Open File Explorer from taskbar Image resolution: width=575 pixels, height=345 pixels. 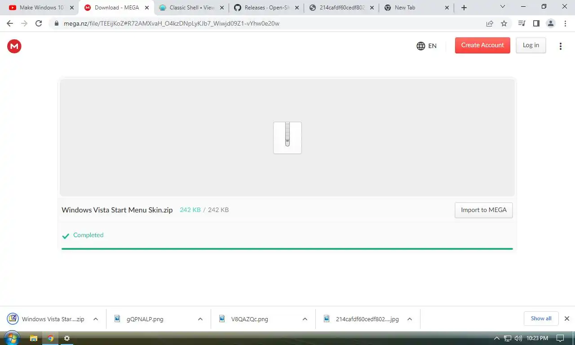pos(33,338)
